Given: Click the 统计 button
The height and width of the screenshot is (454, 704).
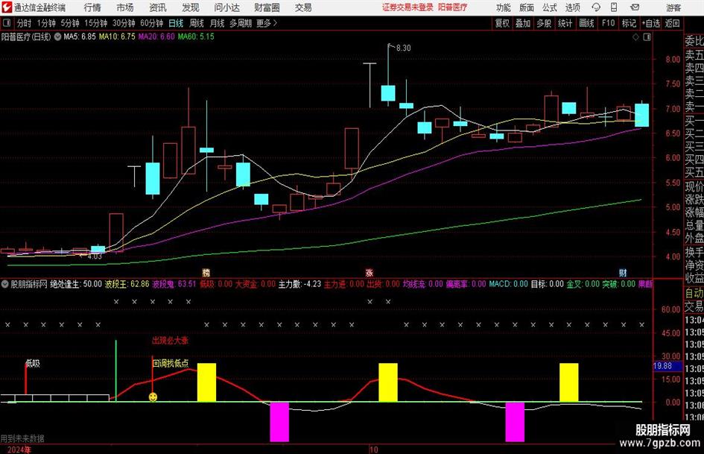Looking at the screenshot, I should [x=565, y=23].
